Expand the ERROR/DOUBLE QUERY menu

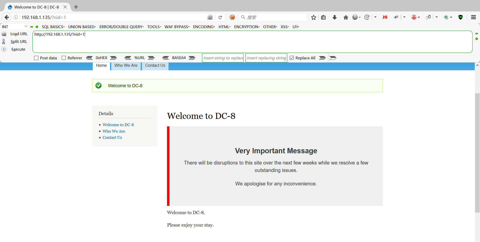tap(121, 27)
